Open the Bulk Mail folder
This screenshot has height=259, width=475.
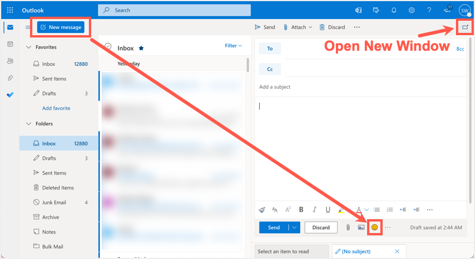pos(59,246)
